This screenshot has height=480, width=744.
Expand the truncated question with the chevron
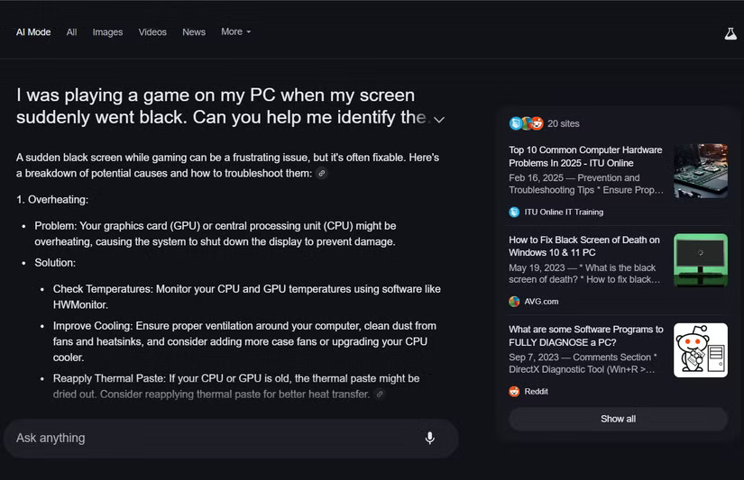439,119
